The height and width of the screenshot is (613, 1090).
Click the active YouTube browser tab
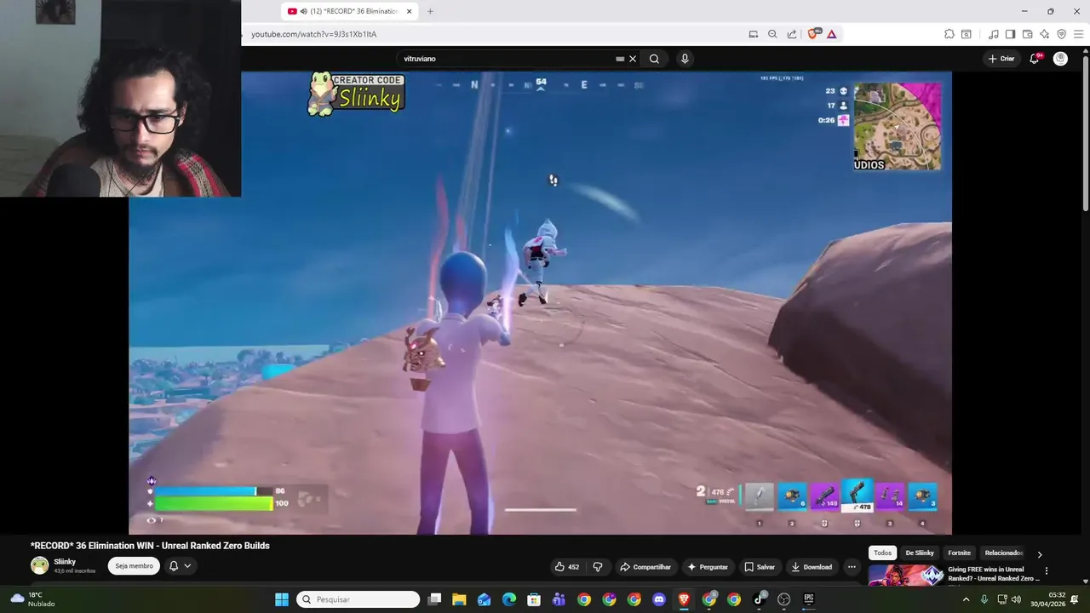[349, 11]
